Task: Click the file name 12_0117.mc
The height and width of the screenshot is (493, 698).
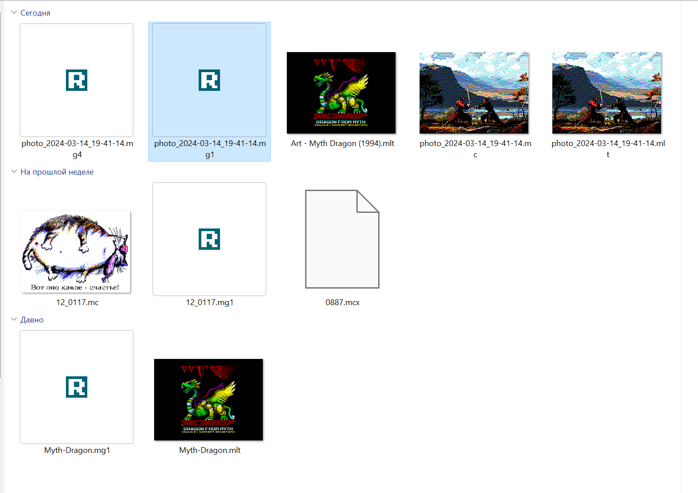Action: [x=78, y=302]
